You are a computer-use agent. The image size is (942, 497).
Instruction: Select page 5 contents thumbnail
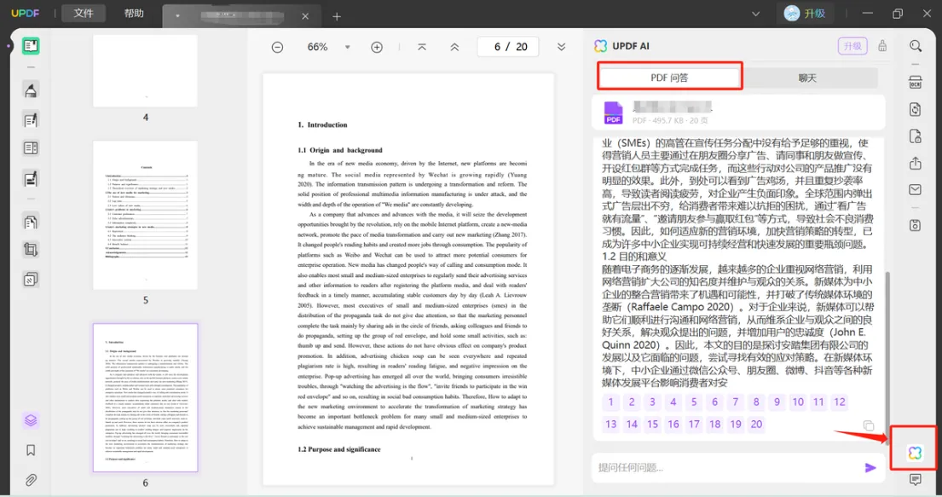(x=146, y=215)
